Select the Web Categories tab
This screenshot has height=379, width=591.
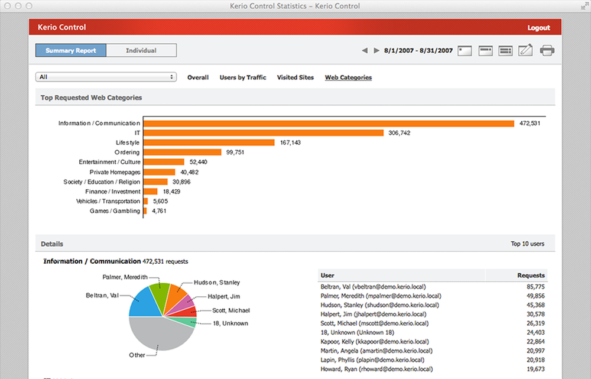pyautogui.click(x=348, y=77)
